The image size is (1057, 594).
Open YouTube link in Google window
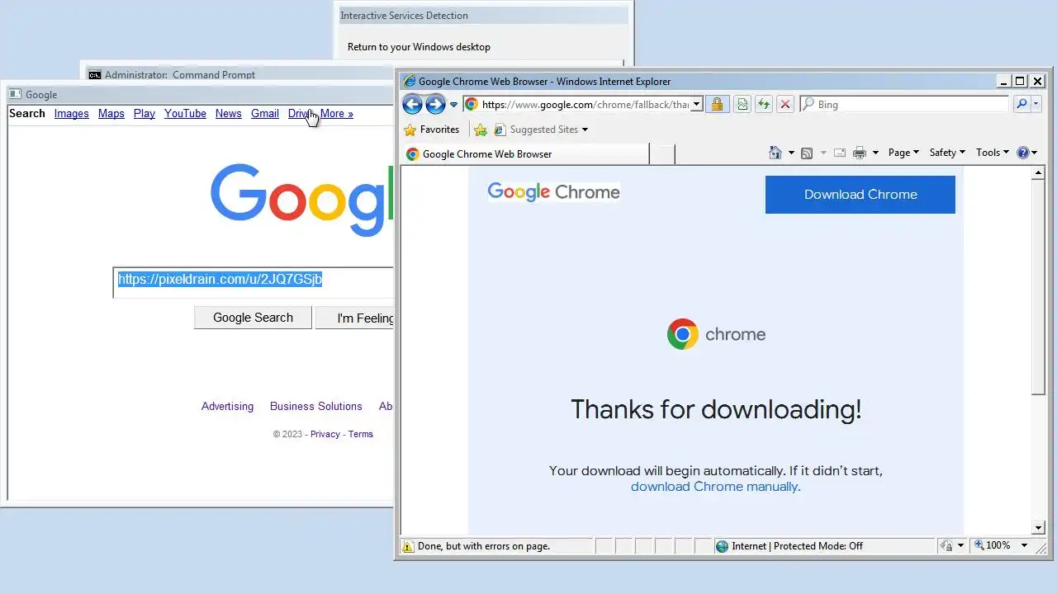[x=185, y=114]
